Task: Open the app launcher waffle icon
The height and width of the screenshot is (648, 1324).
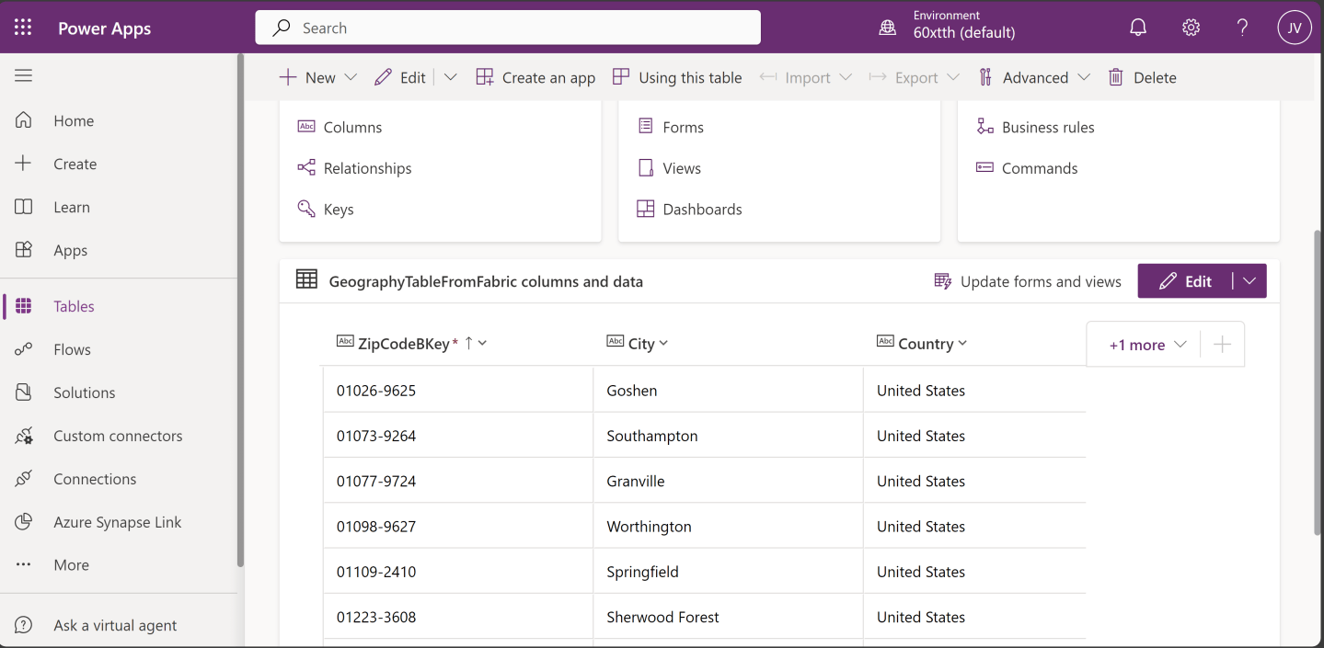Action: click(x=23, y=28)
